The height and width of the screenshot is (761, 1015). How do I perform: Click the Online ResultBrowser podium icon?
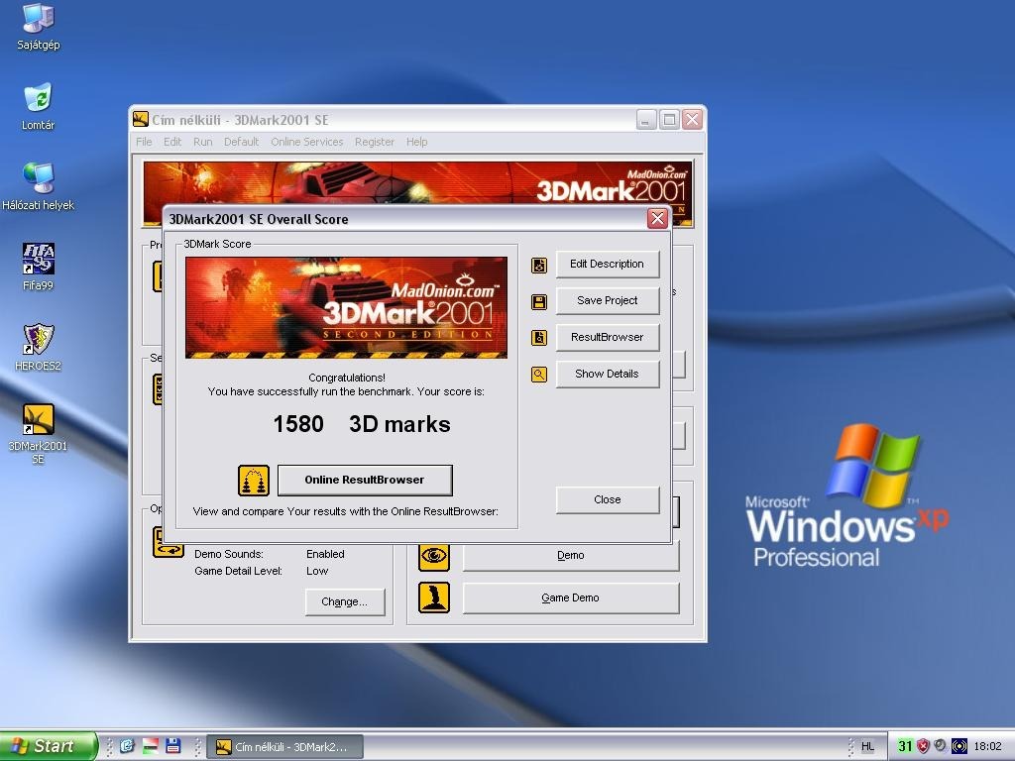[253, 481]
